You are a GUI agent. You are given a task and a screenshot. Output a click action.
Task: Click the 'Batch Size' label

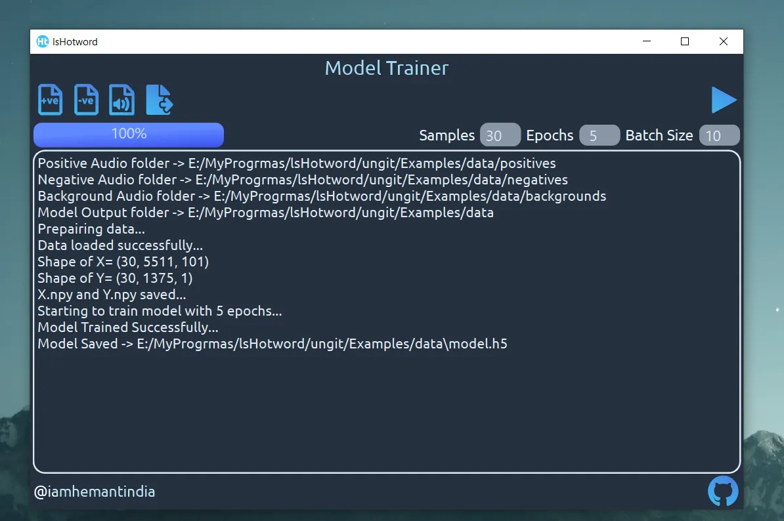tap(659, 135)
